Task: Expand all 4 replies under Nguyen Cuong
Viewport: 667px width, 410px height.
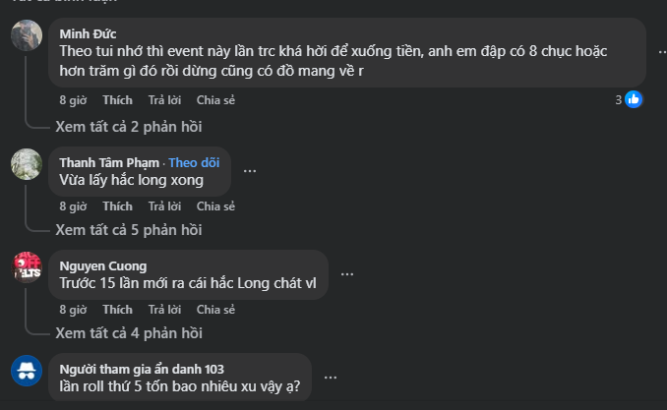Action: (x=129, y=332)
